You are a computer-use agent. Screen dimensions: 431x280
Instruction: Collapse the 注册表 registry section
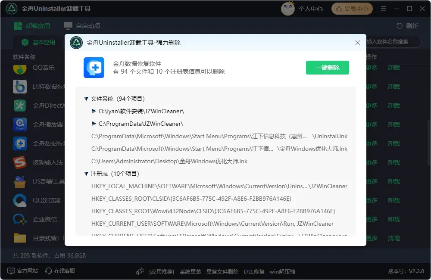86,174
